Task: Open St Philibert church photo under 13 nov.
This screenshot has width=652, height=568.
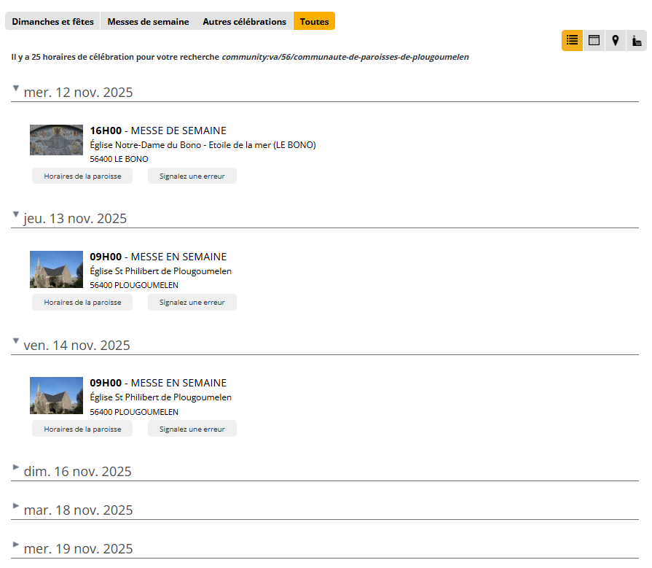Action: click(x=57, y=270)
